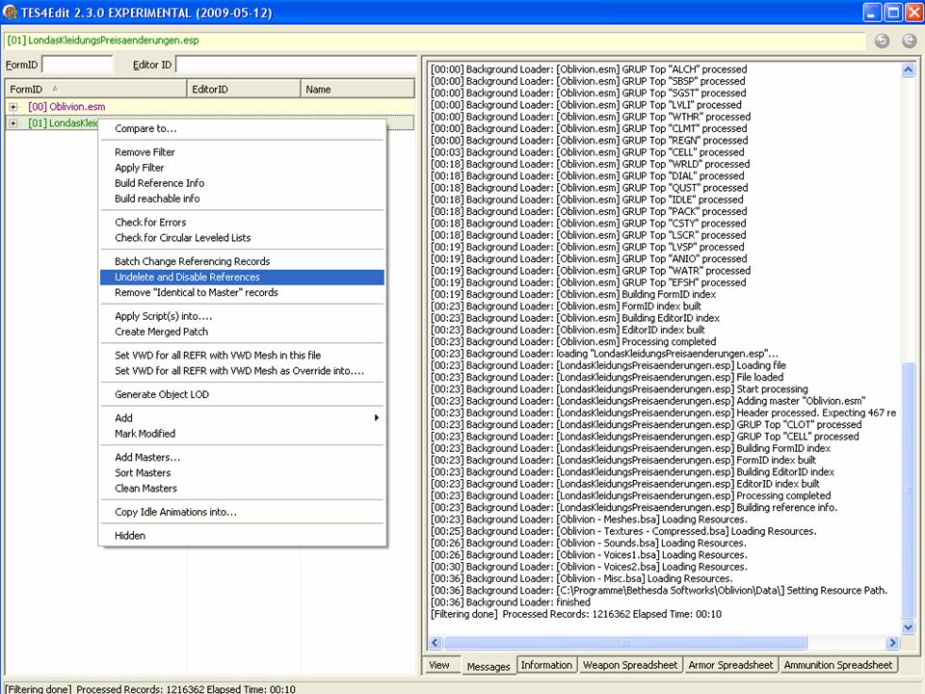This screenshot has width=925, height=694.
Task: Sort by the EditorID column header
Action: click(x=244, y=89)
